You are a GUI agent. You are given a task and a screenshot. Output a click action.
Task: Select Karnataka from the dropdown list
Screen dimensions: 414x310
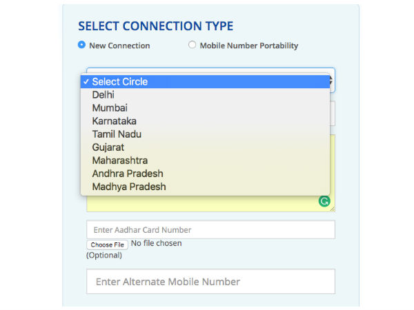pos(114,121)
